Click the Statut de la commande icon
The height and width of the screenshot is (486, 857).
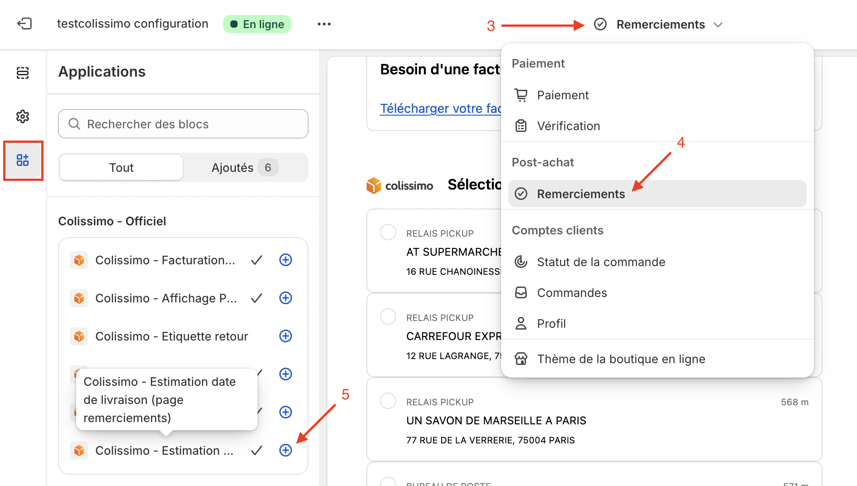pos(521,262)
